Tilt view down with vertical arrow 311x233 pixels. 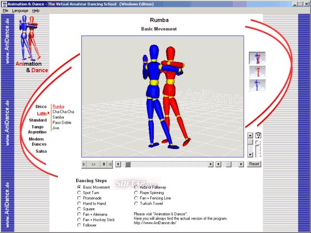tap(250, 154)
